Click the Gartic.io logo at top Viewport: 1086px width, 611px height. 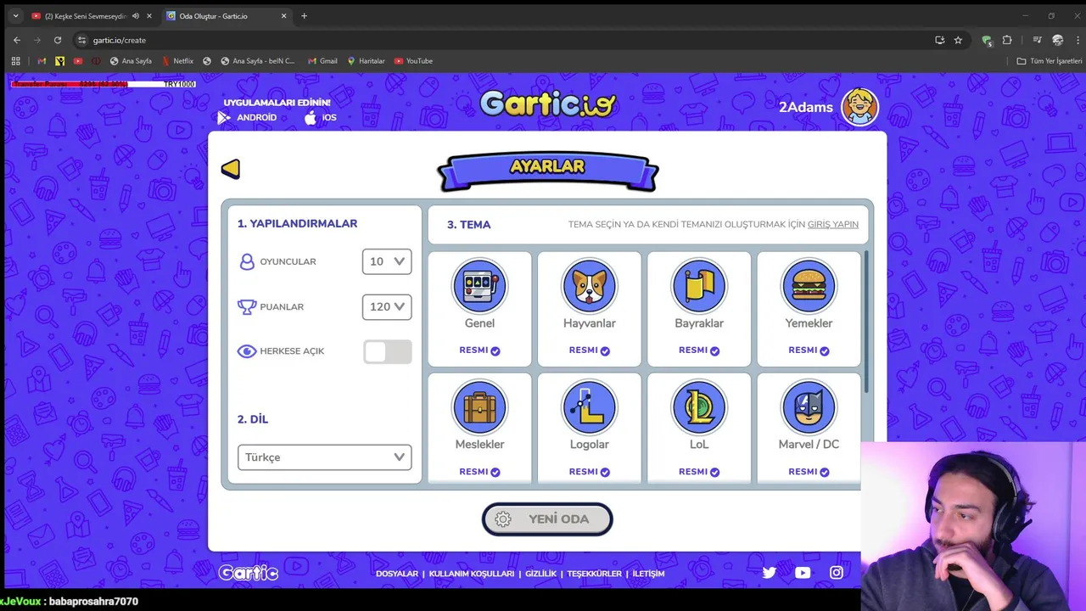(547, 104)
